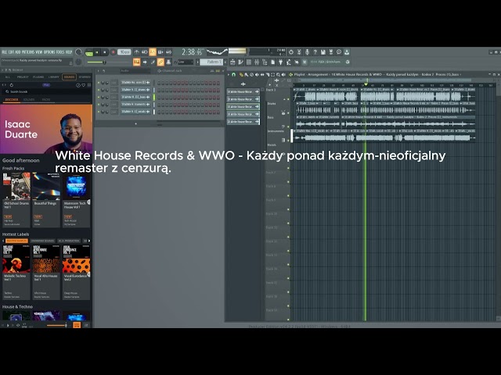This screenshot has width=501, height=375.
Task: Toggle the orange link multilink icon
Action: point(160,62)
